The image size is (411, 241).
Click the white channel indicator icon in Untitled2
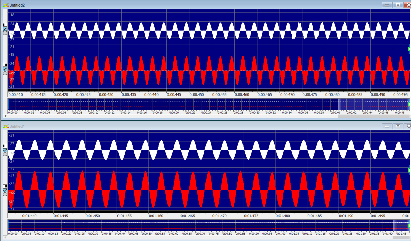pyautogui.click(x=5, y=25)
